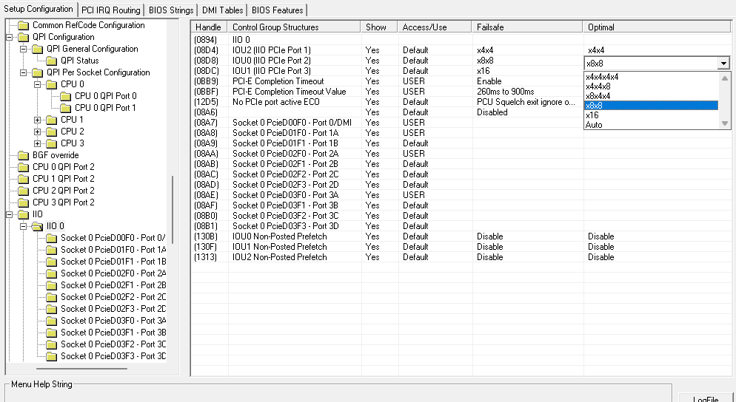Click folder icon for Port 1A tree item

click(52, 250)
